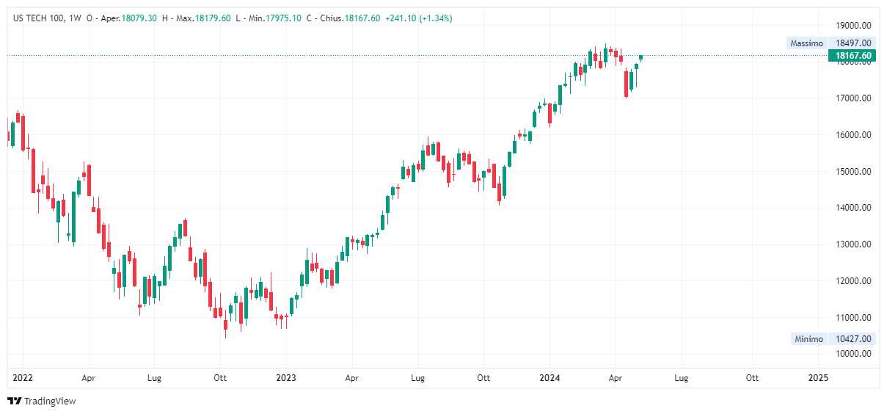This screenshot has width=887, height=414.
Task: Click the 1W timeframe indicator
Action: [76, 18]
